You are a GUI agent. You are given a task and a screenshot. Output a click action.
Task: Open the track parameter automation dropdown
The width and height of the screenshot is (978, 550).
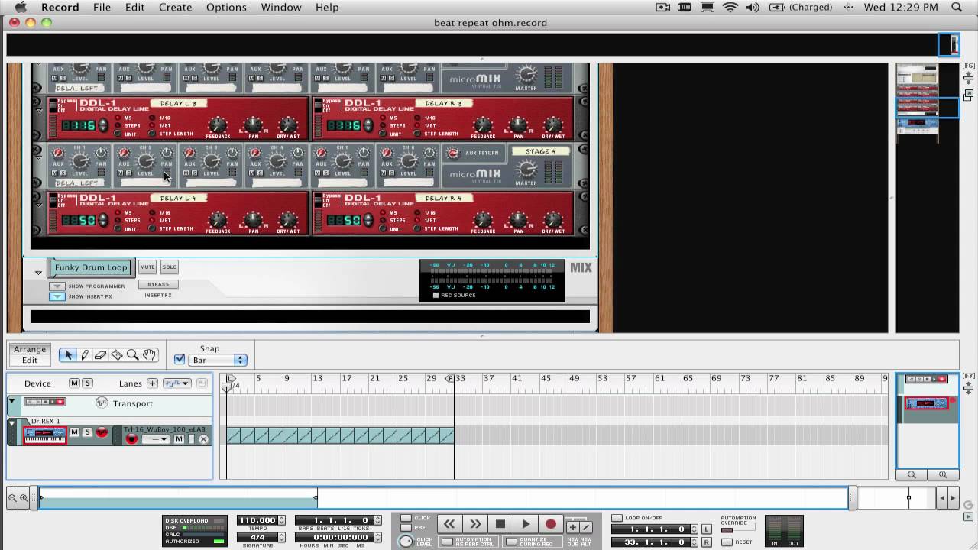point(176,383)
